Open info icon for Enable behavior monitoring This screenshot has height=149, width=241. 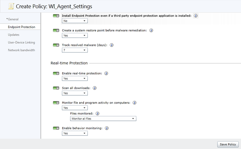[x=107, y=128]
